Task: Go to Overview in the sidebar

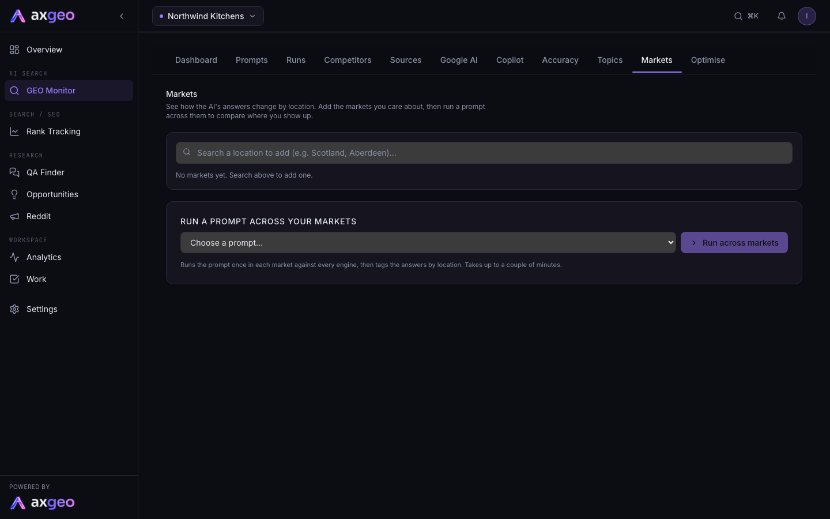Action: [x=69, y=50]
